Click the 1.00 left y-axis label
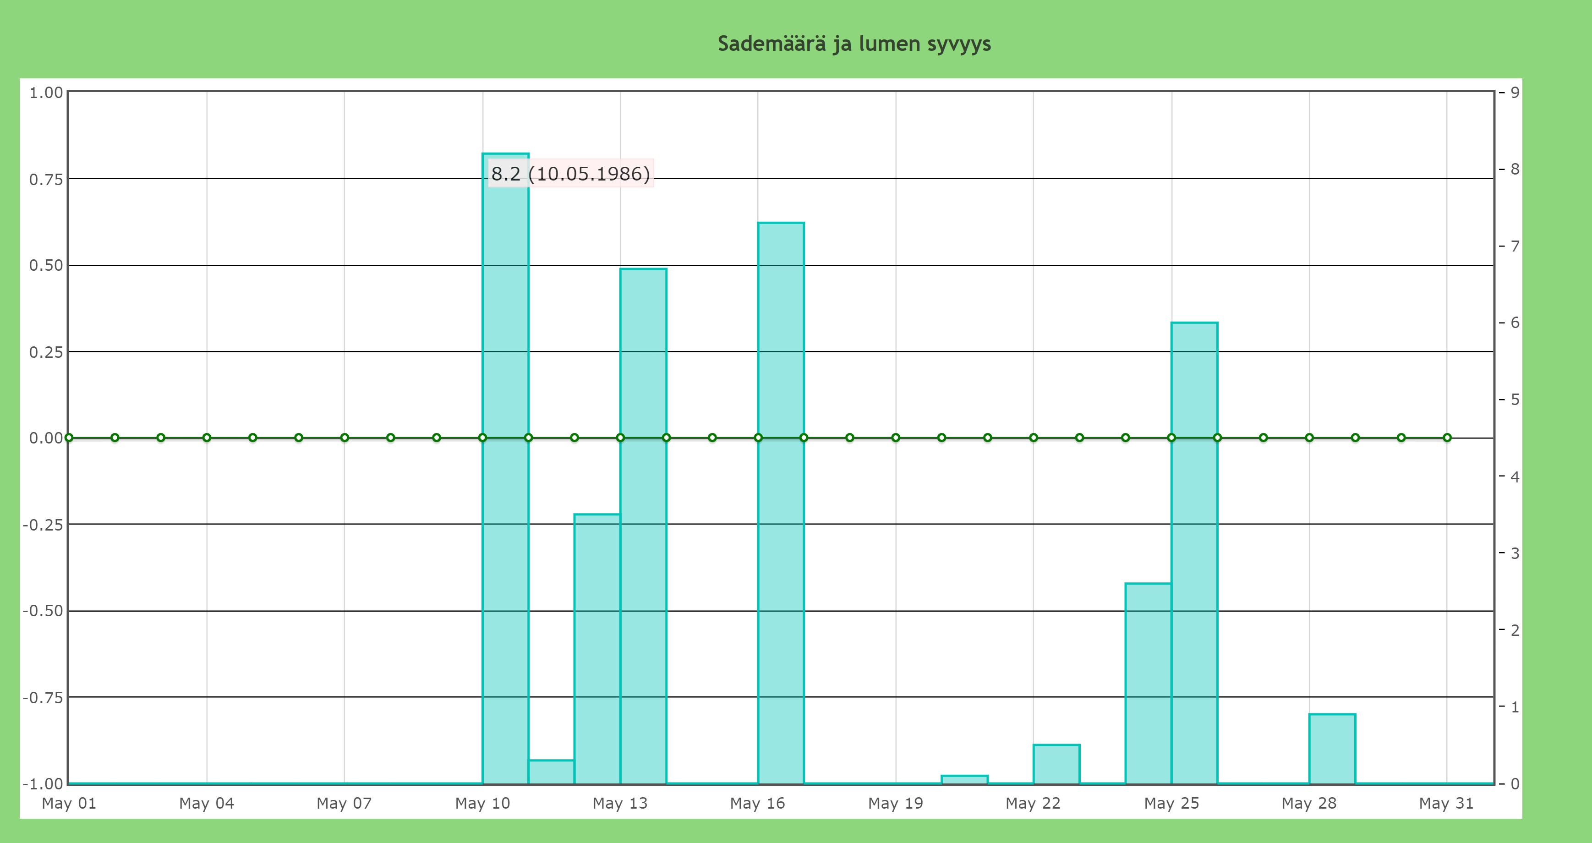Screen dimensions: 1592x843 tap(46, 93)
